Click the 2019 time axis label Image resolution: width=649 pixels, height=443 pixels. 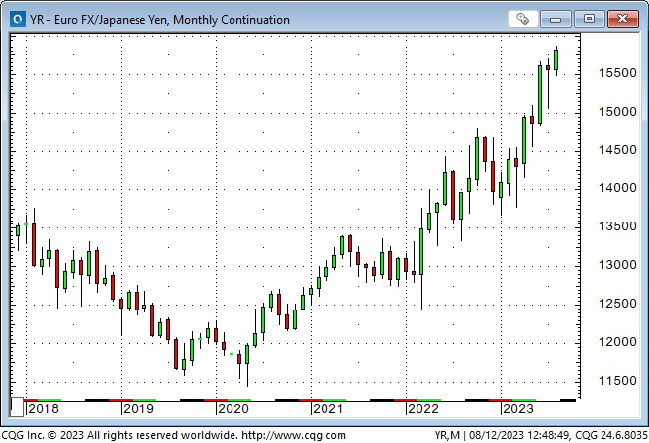coord(139,409)
